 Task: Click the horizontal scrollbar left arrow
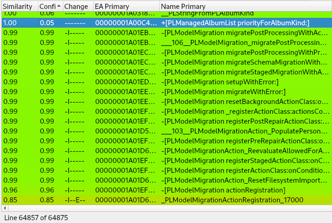point(5,208)
